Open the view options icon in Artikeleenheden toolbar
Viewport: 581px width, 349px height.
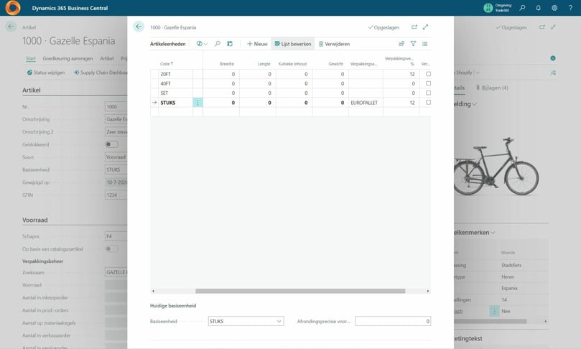(202, 44)
